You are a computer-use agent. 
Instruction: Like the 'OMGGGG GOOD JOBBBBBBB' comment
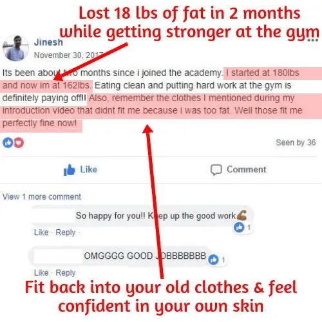tap(41, 272)
